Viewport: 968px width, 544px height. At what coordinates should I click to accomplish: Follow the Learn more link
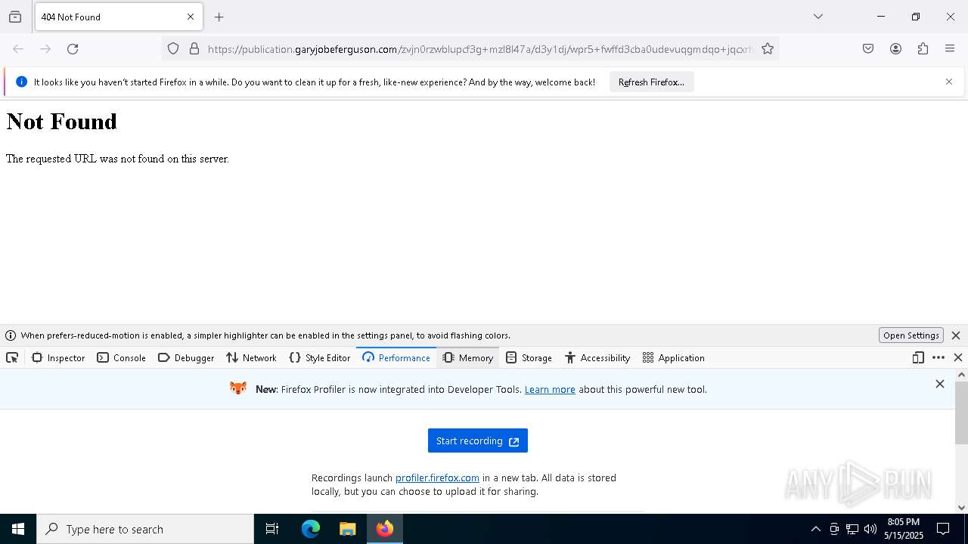tap(550, 390)
